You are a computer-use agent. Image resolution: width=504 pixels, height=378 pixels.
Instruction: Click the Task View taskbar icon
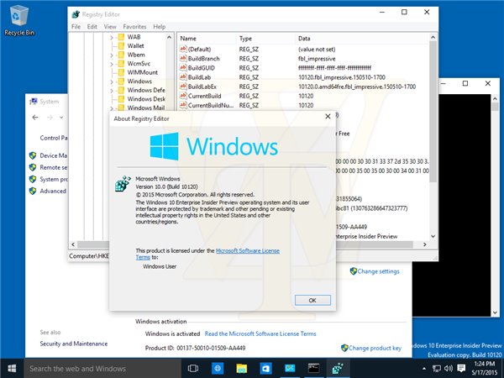click(192, 368)
